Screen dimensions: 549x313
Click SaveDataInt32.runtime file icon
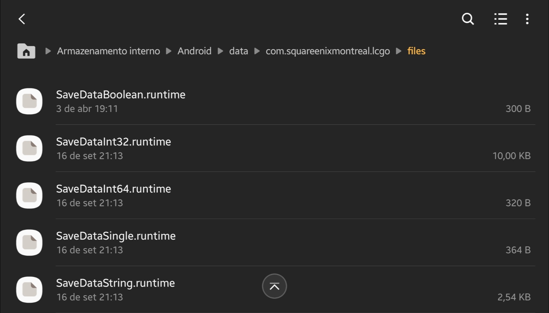[x=30, y=149]
